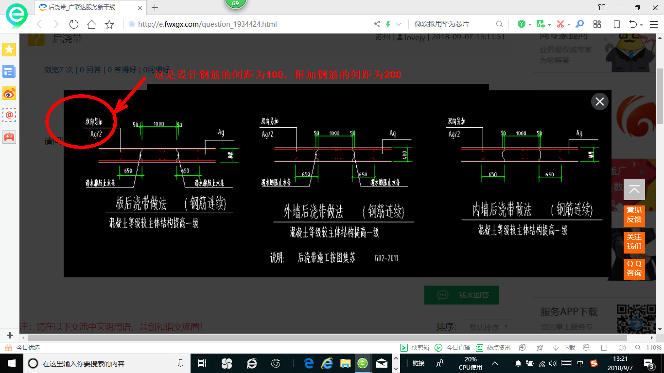Viewport: 664px width, 373px height.
Task: Bookmark this page with the star icon
Action: click(x=109, y=24)
